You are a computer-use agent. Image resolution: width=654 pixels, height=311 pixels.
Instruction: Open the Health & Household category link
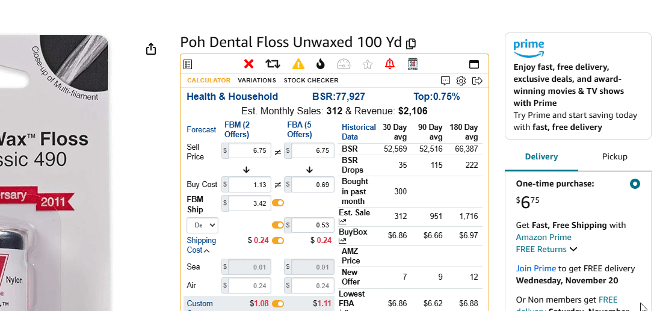(232, 96)
